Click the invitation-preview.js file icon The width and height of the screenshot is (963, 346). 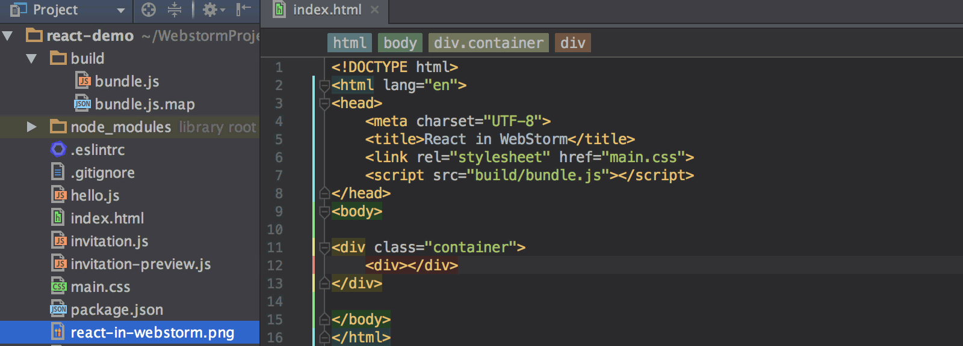pyautogui.click(x=59, y=264)
